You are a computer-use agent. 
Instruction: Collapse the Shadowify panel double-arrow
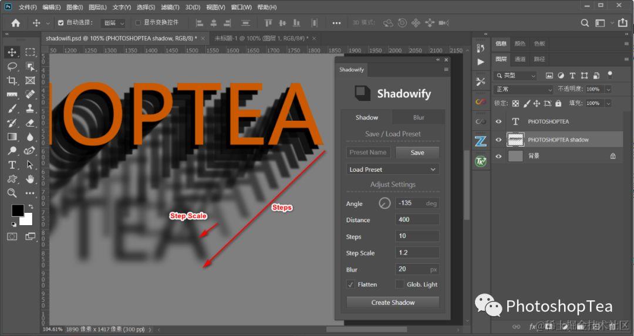tap(438, 60)
